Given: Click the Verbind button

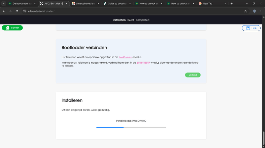Looking at the screenshot, I should point(193,75).
